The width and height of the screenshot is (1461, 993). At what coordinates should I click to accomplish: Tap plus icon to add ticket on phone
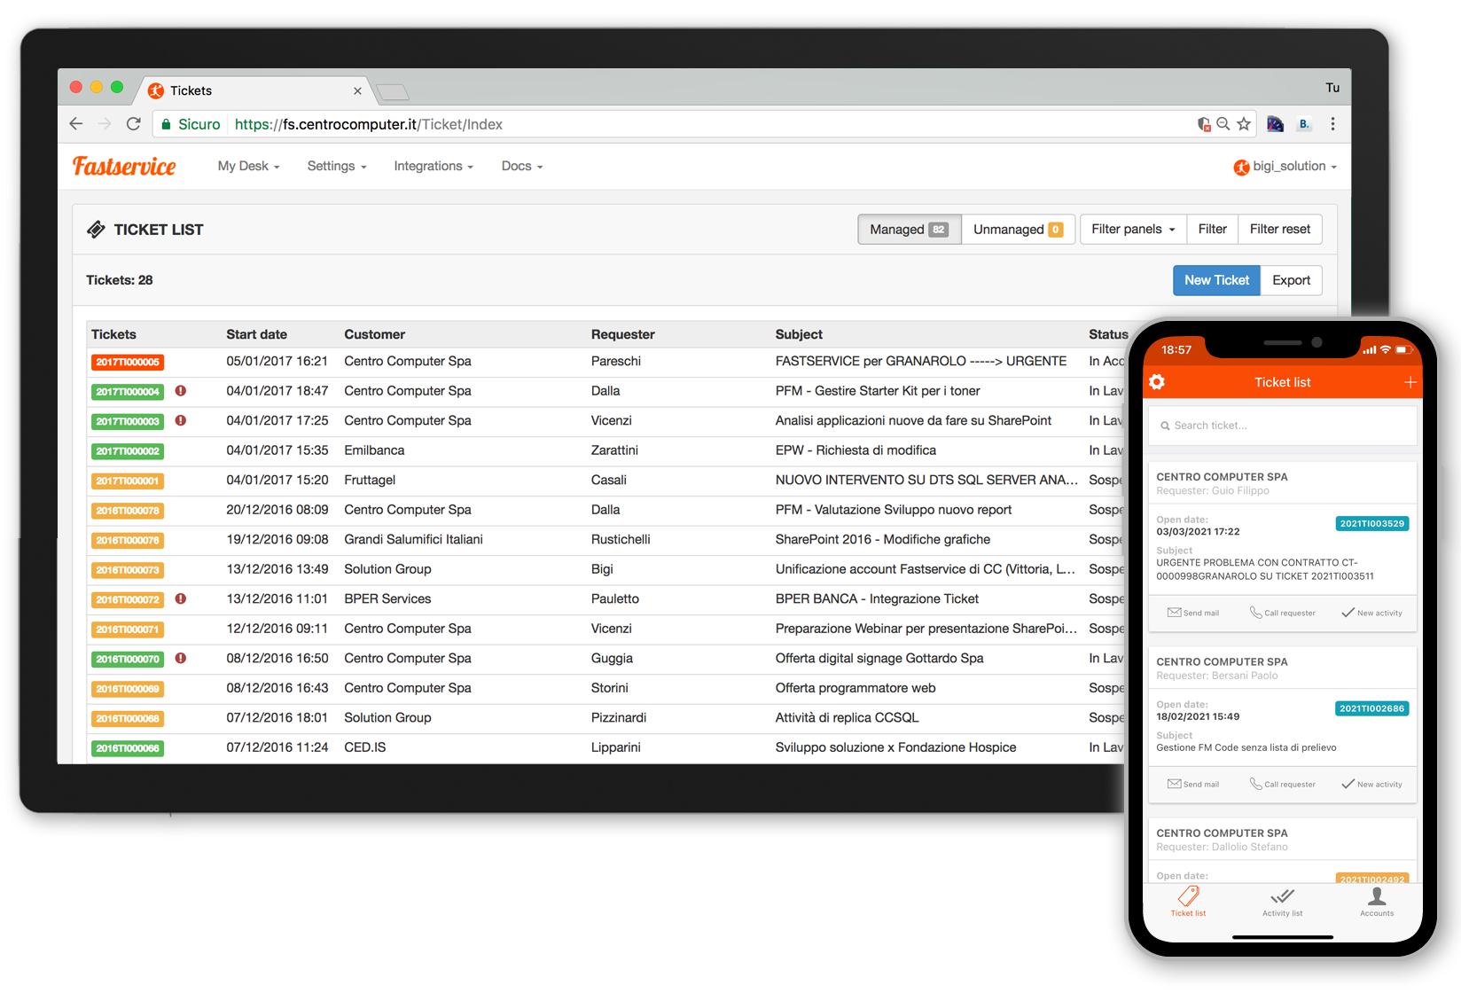1410,382
